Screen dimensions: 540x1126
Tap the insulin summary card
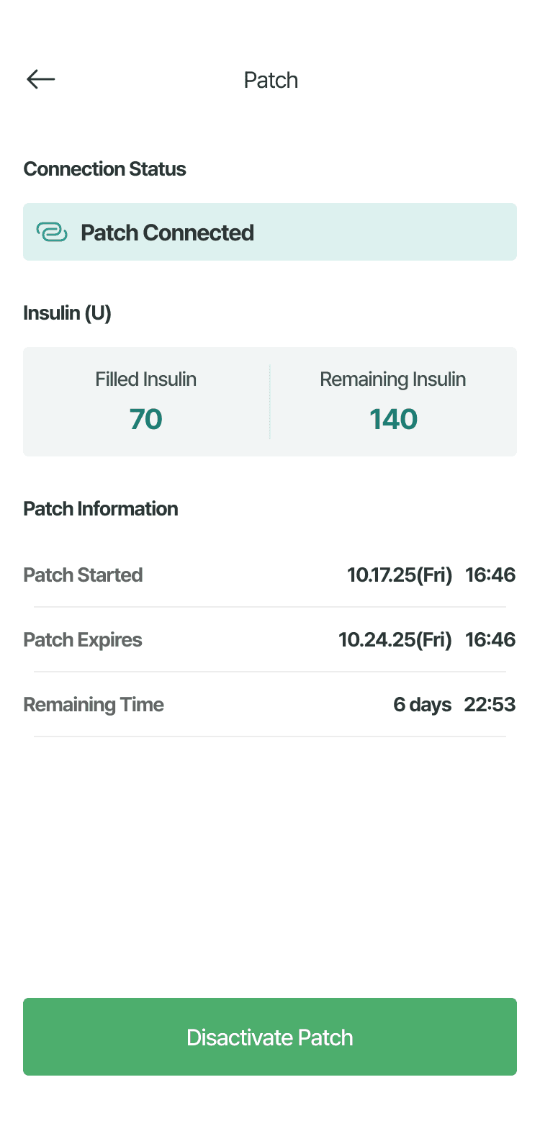click(x=270, y=402)
